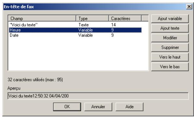This screenshot has width=194, height=117.
Task: Close the En-tête de fax dialog
Action: pyautogui.click(x=189, y=6)
